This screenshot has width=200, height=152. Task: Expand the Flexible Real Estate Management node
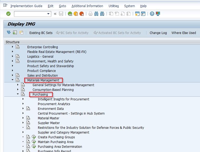point(13,52)
